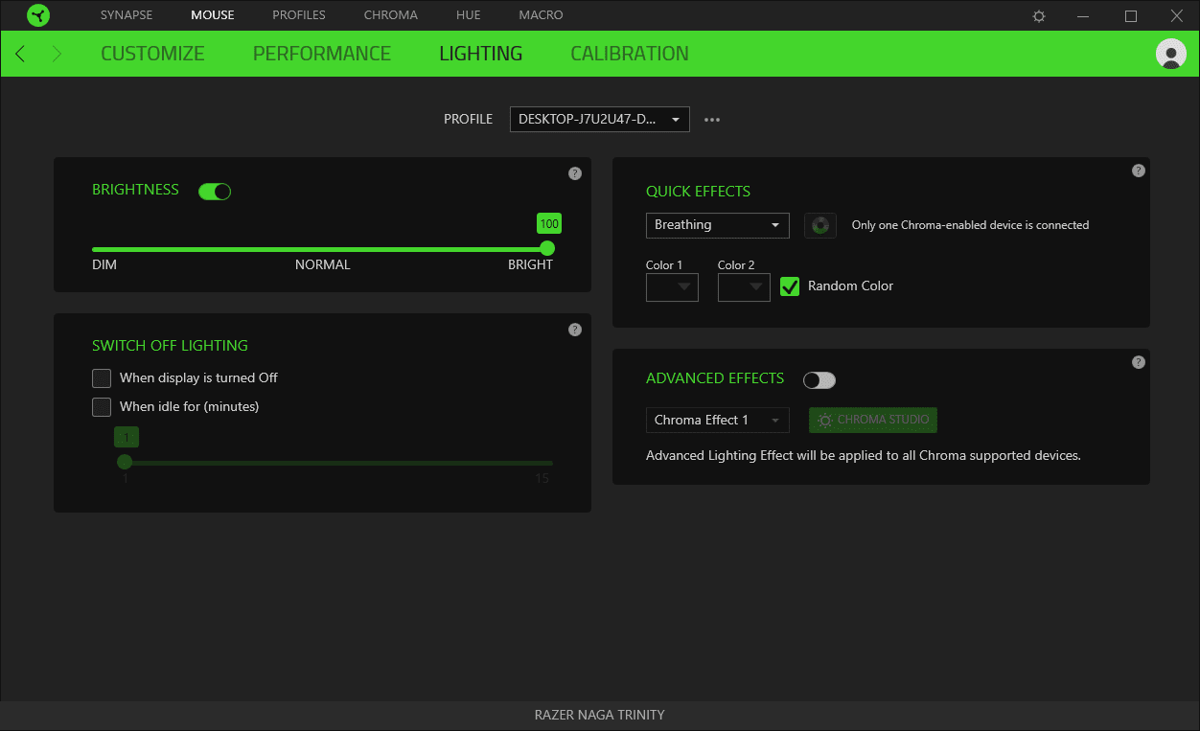Open the user account avatar
Viewport: 1200px width, 731px height.
coord(1170,54)
